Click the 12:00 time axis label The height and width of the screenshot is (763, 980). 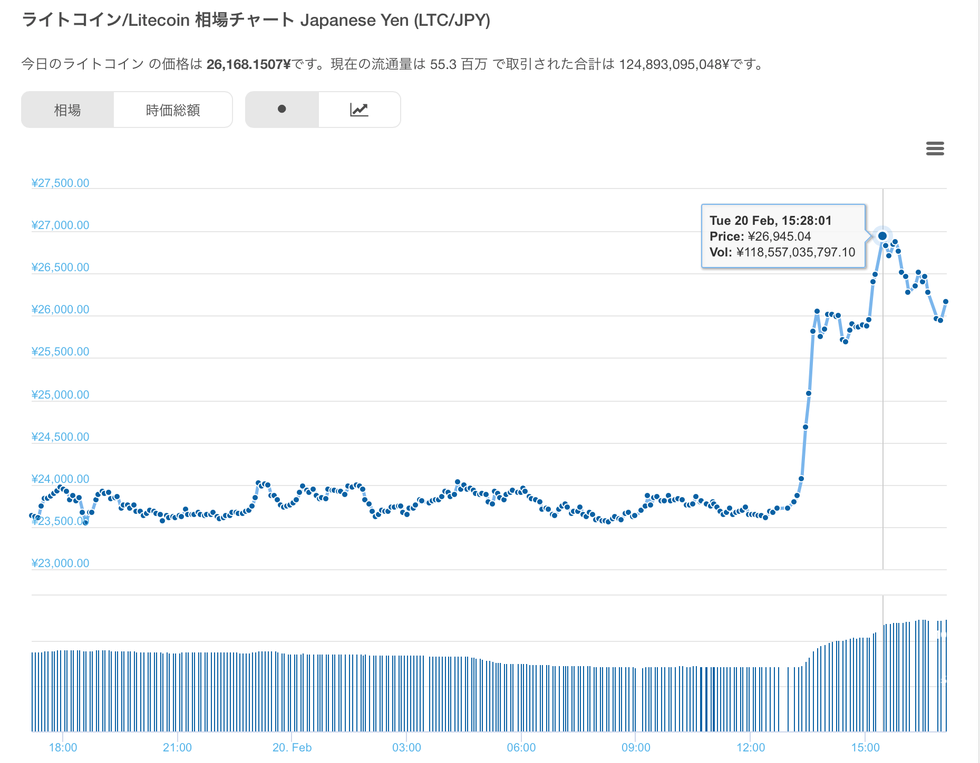coord(750,747)
